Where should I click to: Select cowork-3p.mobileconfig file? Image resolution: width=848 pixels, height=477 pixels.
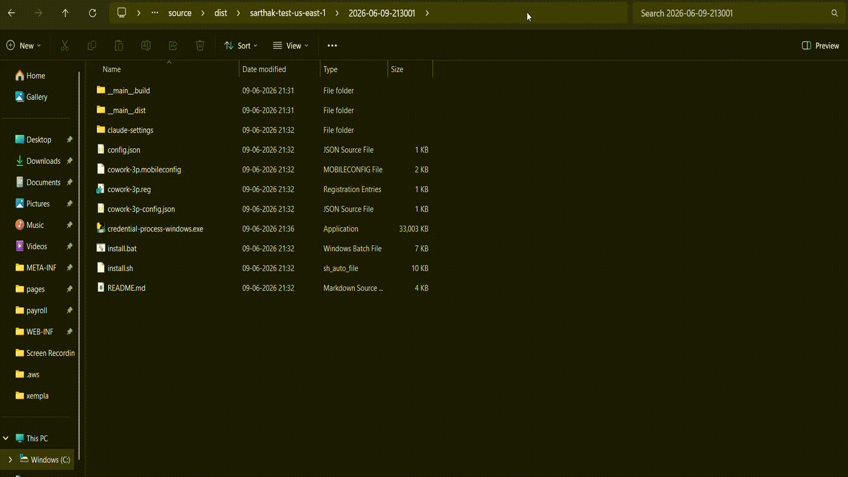coord(144,170)
